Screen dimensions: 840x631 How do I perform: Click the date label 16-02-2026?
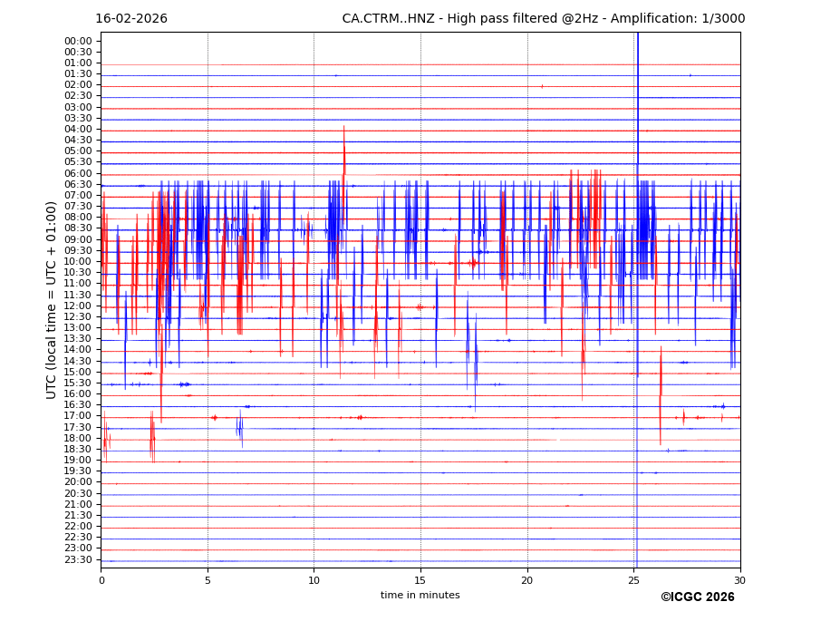131,19
